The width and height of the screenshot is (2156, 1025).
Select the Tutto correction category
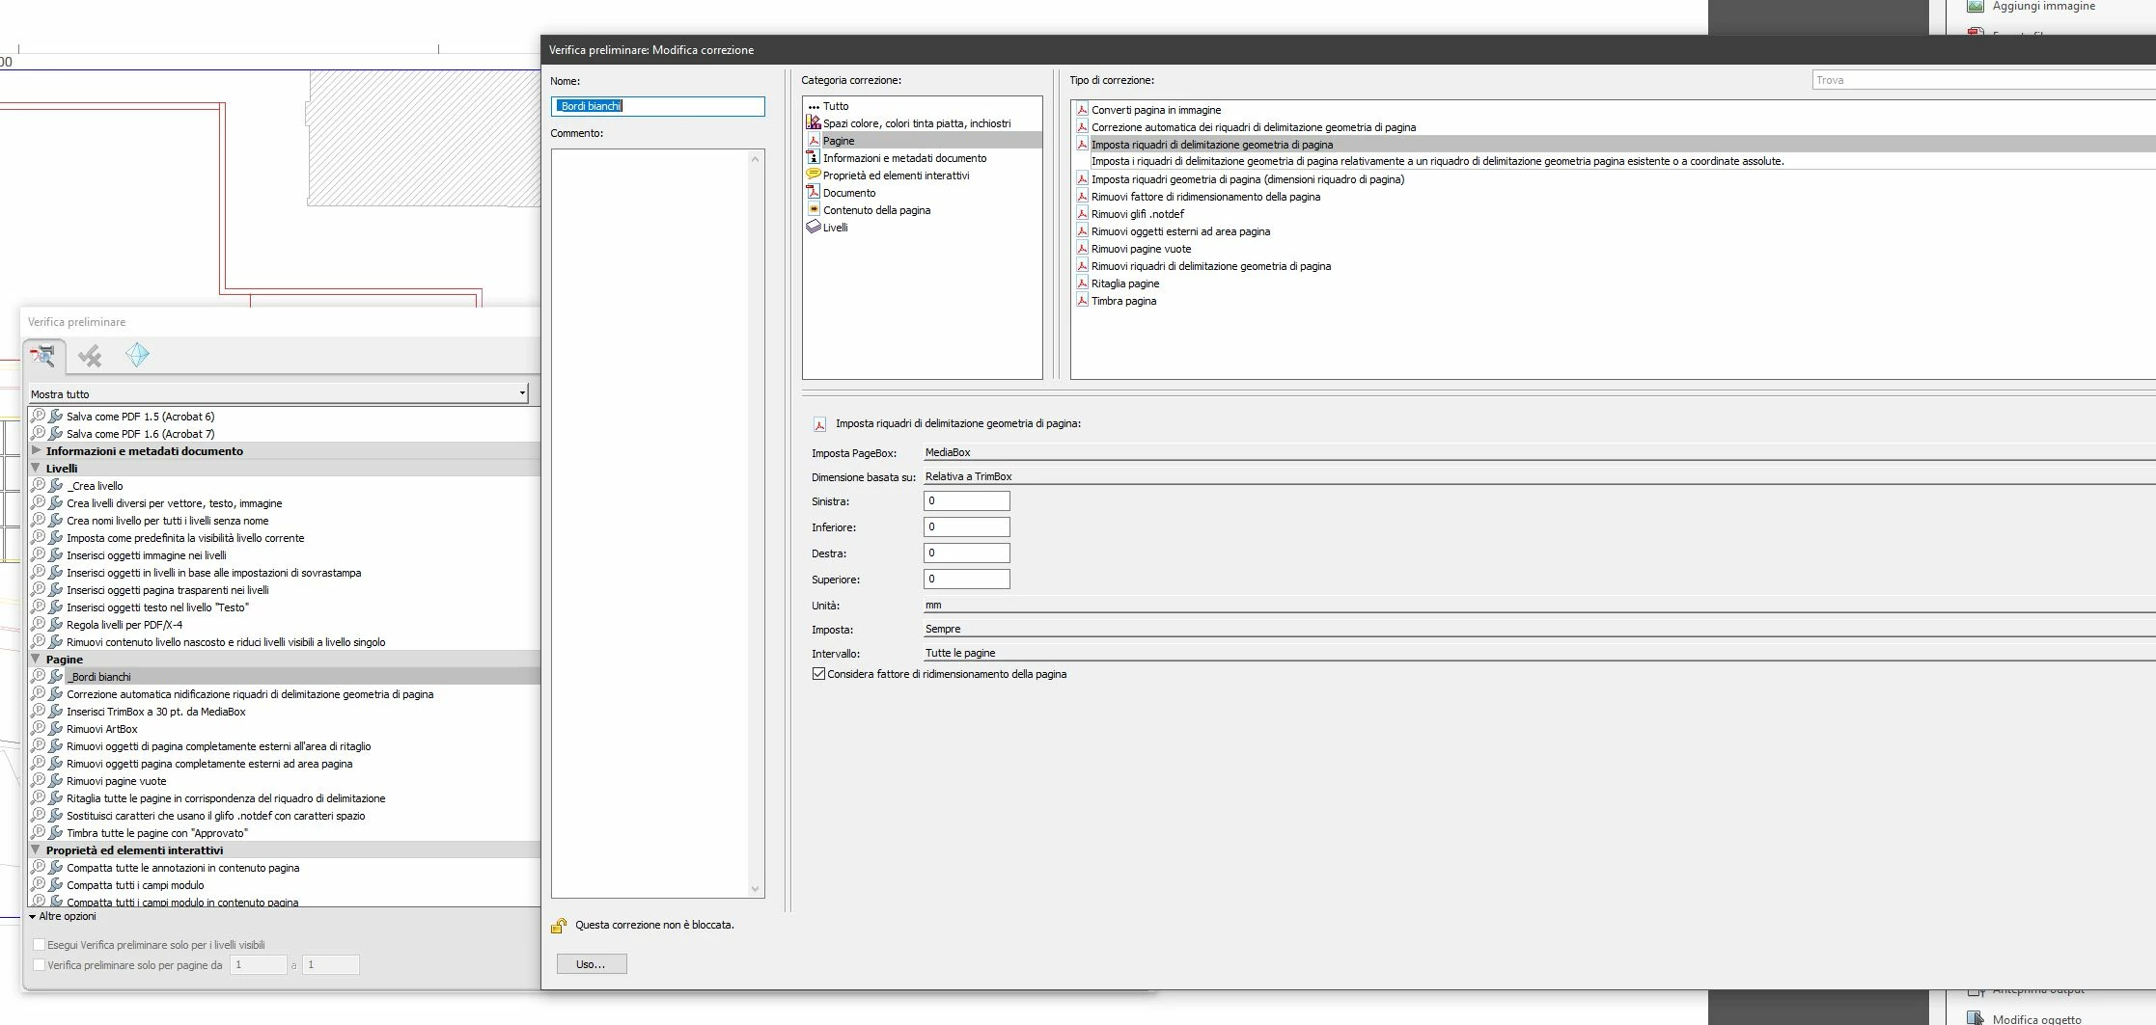[x=836, y=106]
